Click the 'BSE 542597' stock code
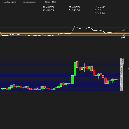 51,2
